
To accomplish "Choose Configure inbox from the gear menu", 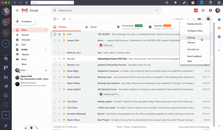I will [x=195, y=31].
